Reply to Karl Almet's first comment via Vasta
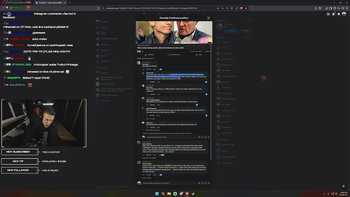 click(154, 69)
